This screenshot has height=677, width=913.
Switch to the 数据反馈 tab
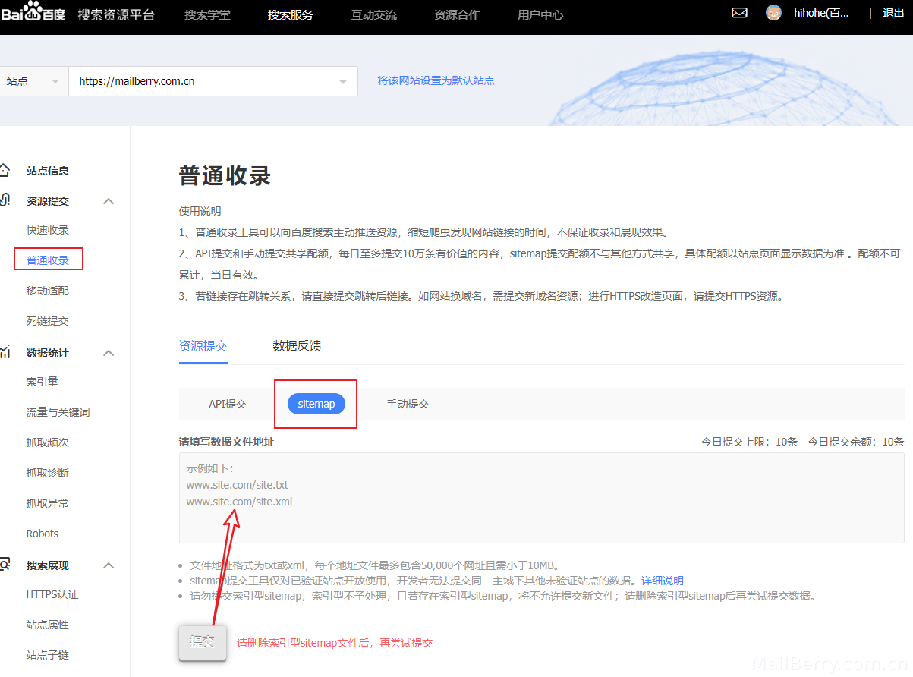297,346
